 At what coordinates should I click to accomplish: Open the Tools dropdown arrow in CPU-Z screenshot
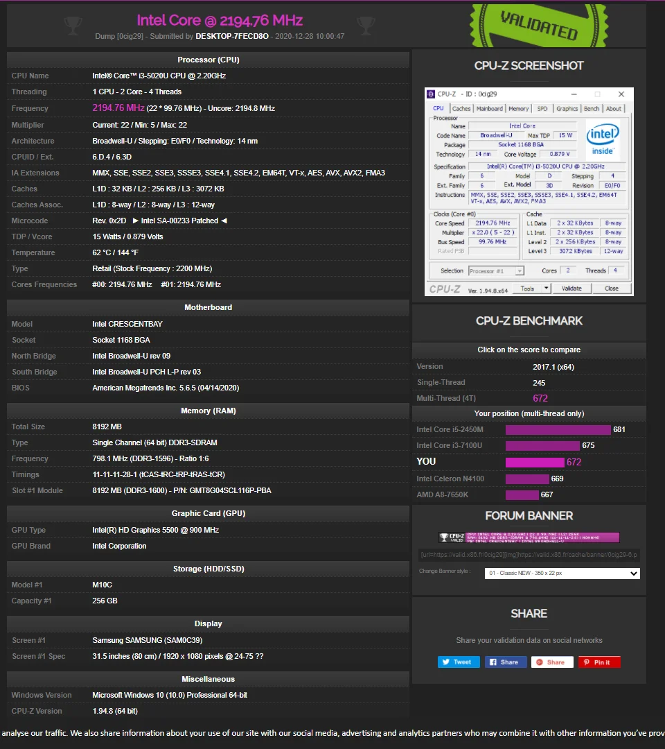point(547,289)
